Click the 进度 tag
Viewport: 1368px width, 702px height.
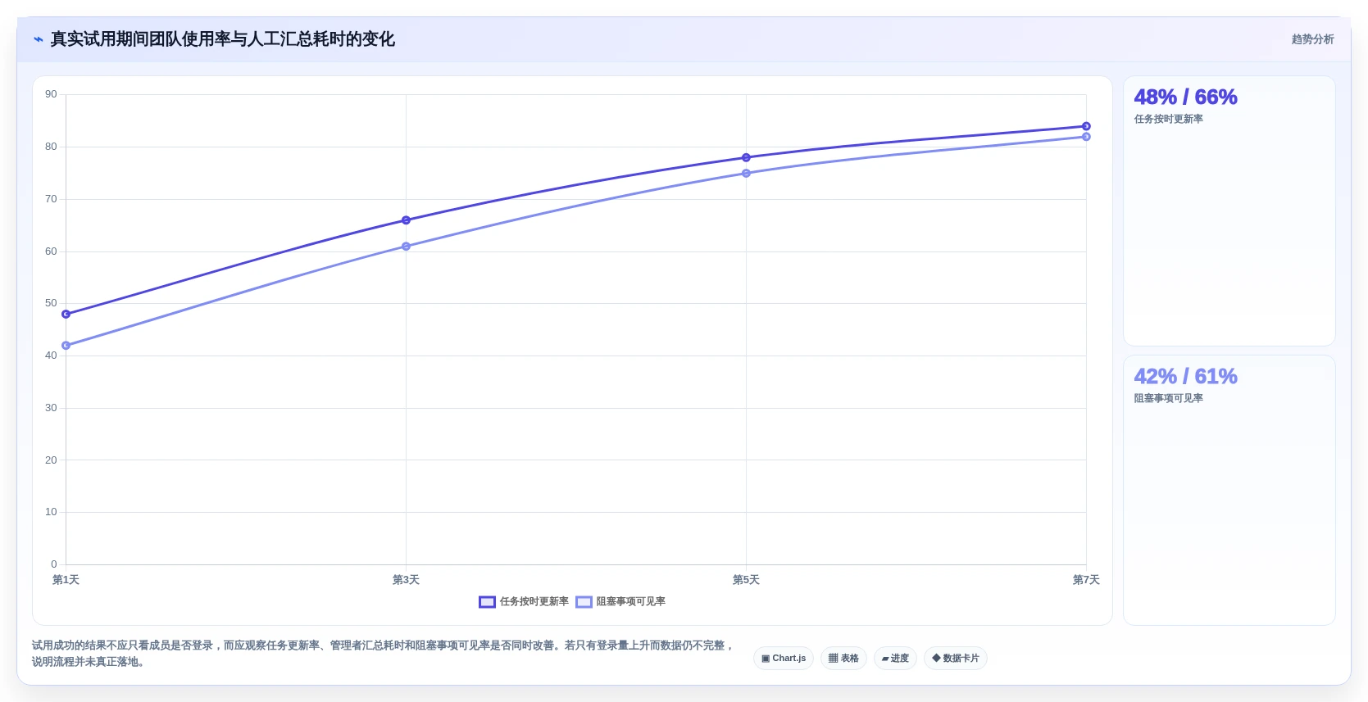pos(895,659)
